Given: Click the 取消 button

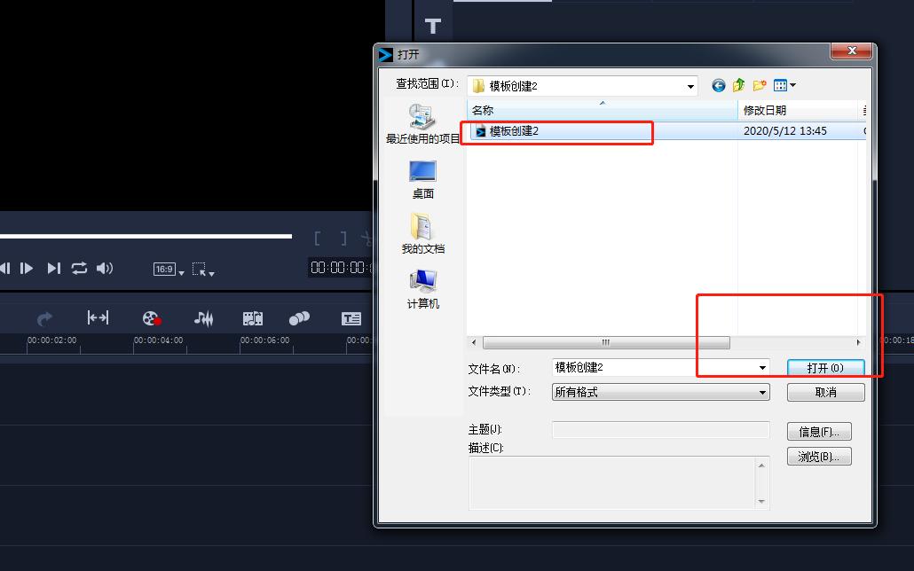Looking at the screenshot, I should pyautogui.click(x=824, y=392).
